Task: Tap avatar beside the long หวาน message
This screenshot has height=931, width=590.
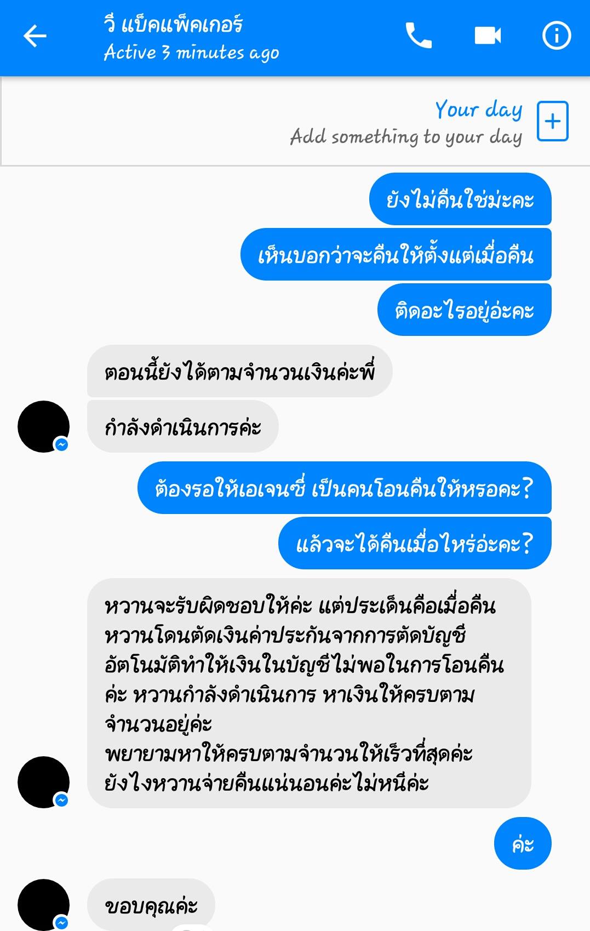Action: (x=44, y=782)
